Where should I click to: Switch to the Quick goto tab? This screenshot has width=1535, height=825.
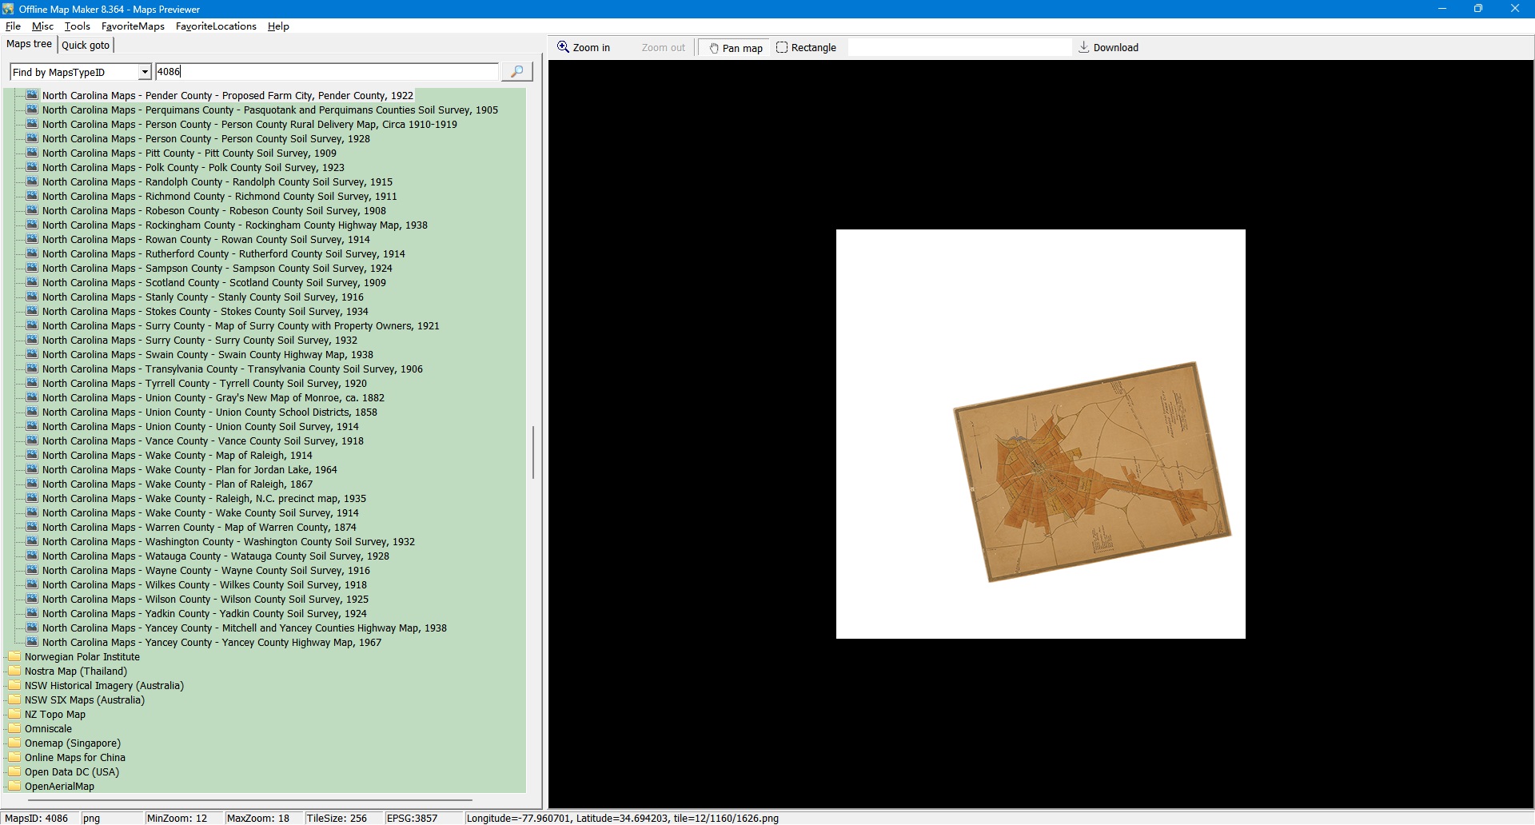point(86,46)
